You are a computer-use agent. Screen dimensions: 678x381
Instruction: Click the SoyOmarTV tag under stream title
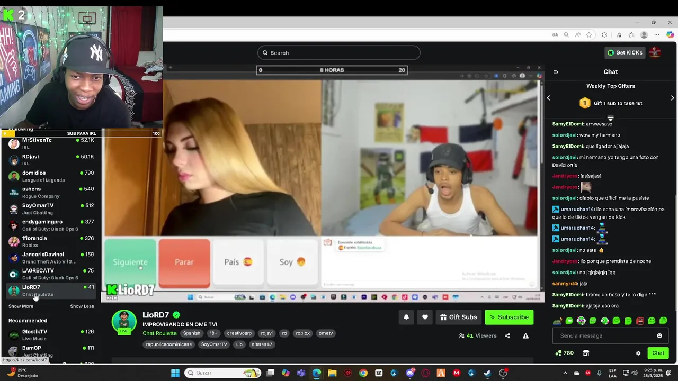pyautogui.click(x=214, y=344)
